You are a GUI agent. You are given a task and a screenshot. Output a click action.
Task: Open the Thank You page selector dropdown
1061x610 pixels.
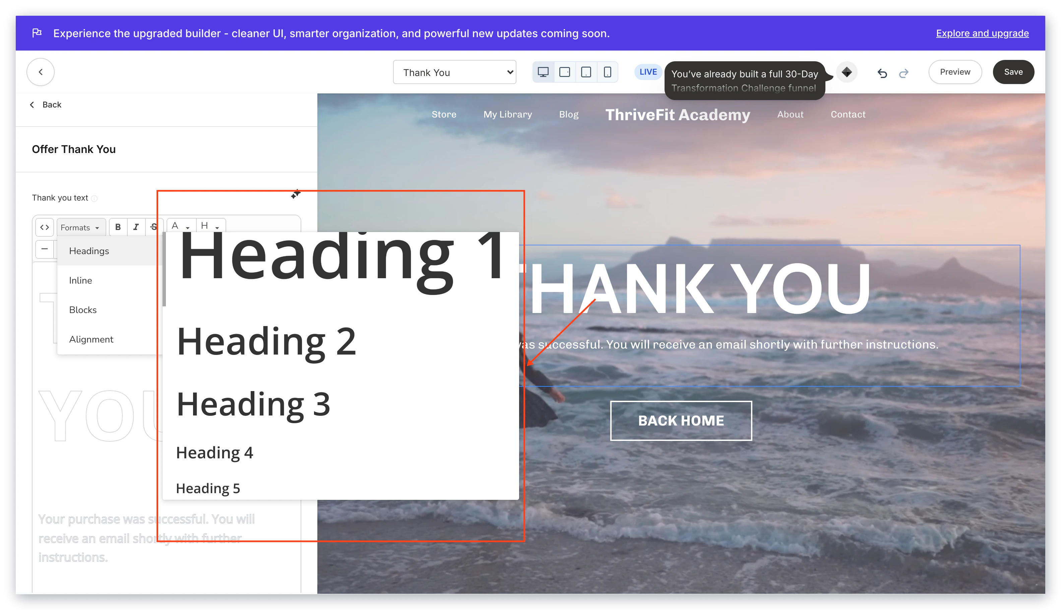click(454, 72)
